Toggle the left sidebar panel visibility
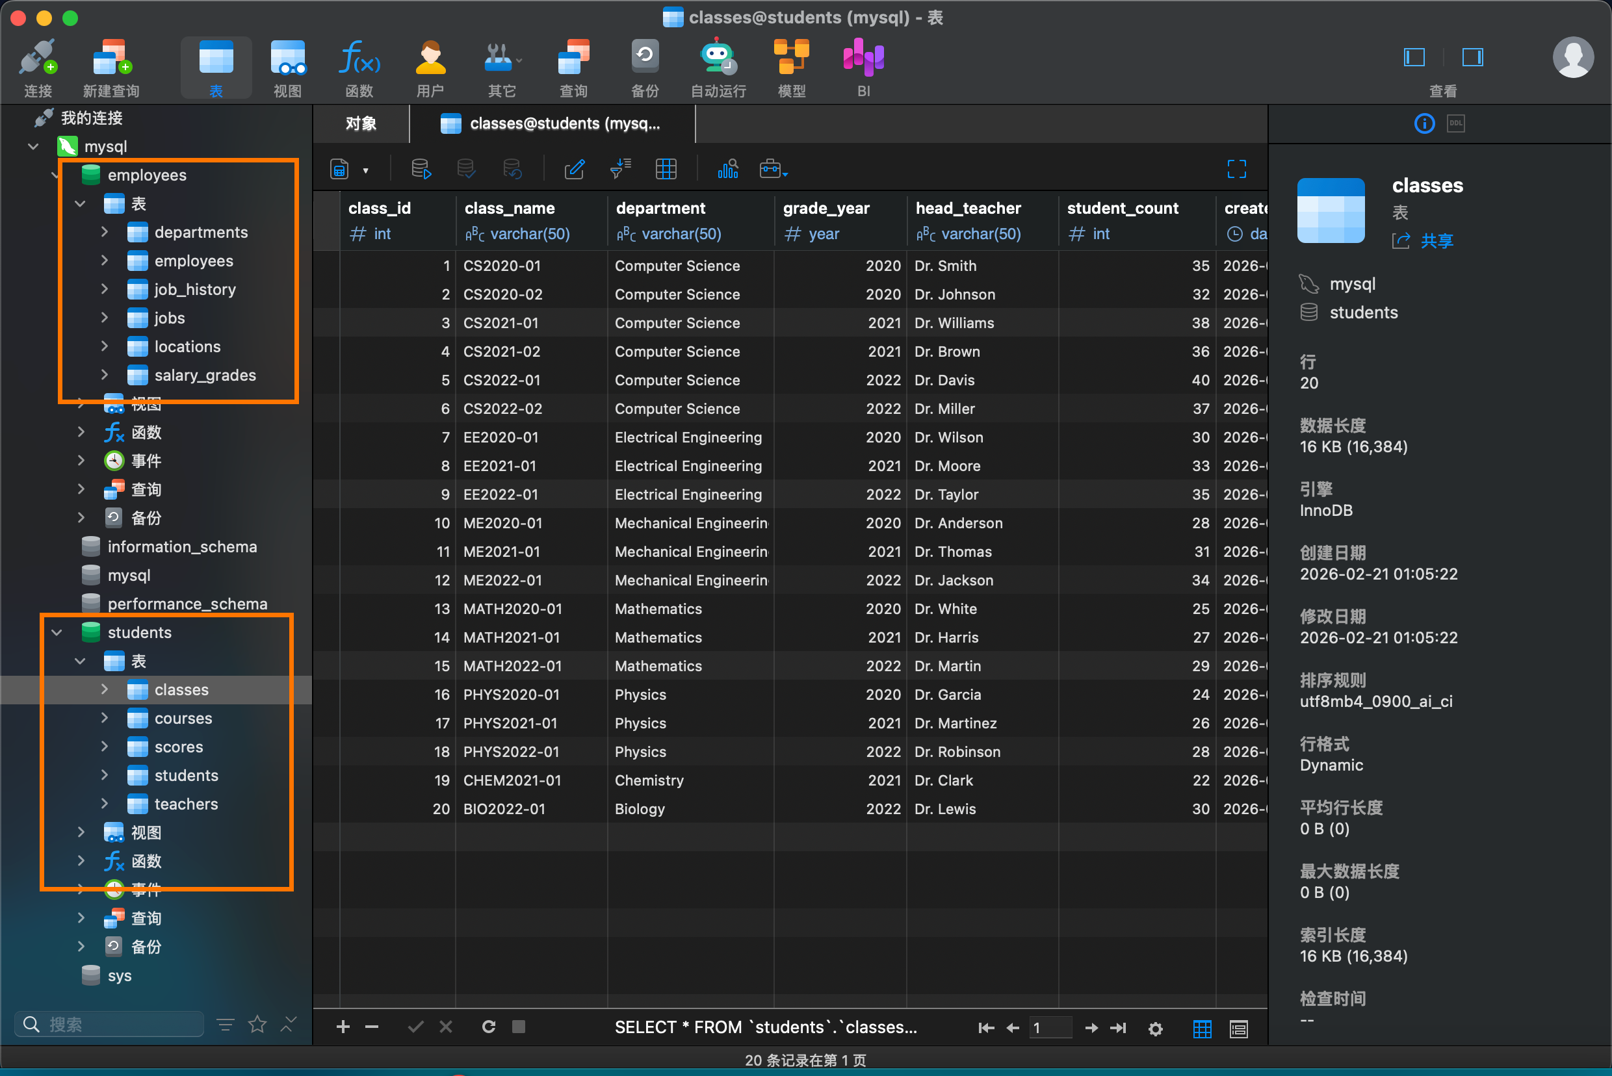The height and width of the screenshot is (1076, 1612). click(x=1414, y=57)
